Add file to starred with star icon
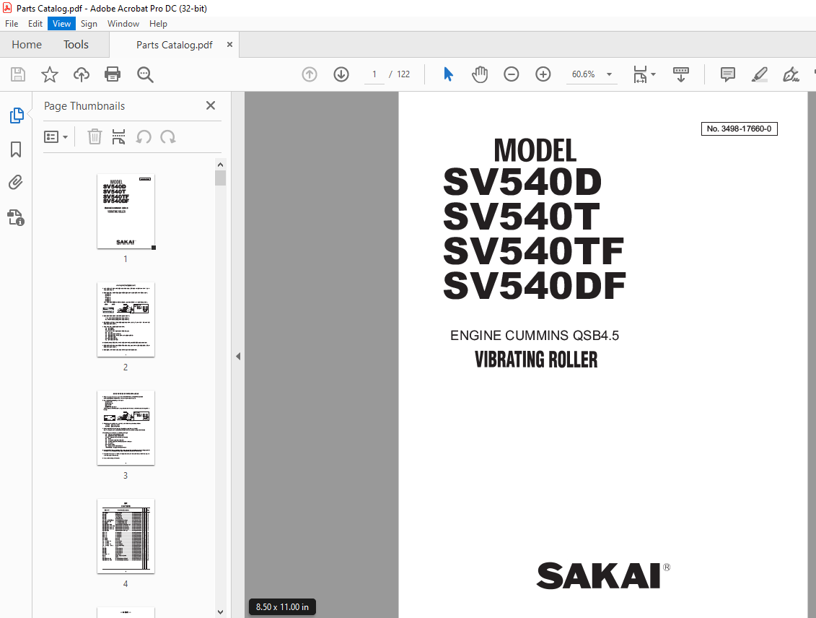This screenshot has width=816, height=618. [x=50, y=74]
